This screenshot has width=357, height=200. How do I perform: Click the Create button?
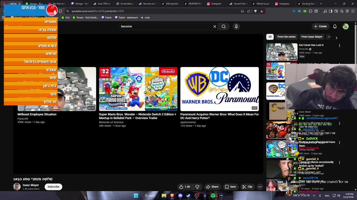(320, 26)
